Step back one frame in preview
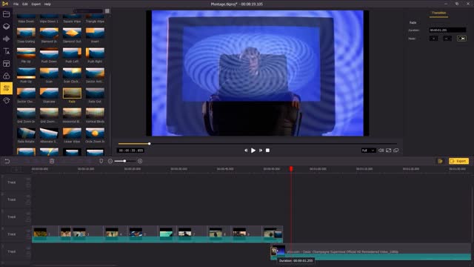This screenshot has width=474, height=267. [x=246, y=151]
